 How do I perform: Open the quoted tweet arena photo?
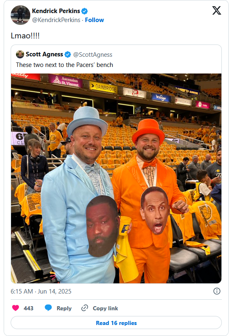pyautogui.click(x=116, y=178)
